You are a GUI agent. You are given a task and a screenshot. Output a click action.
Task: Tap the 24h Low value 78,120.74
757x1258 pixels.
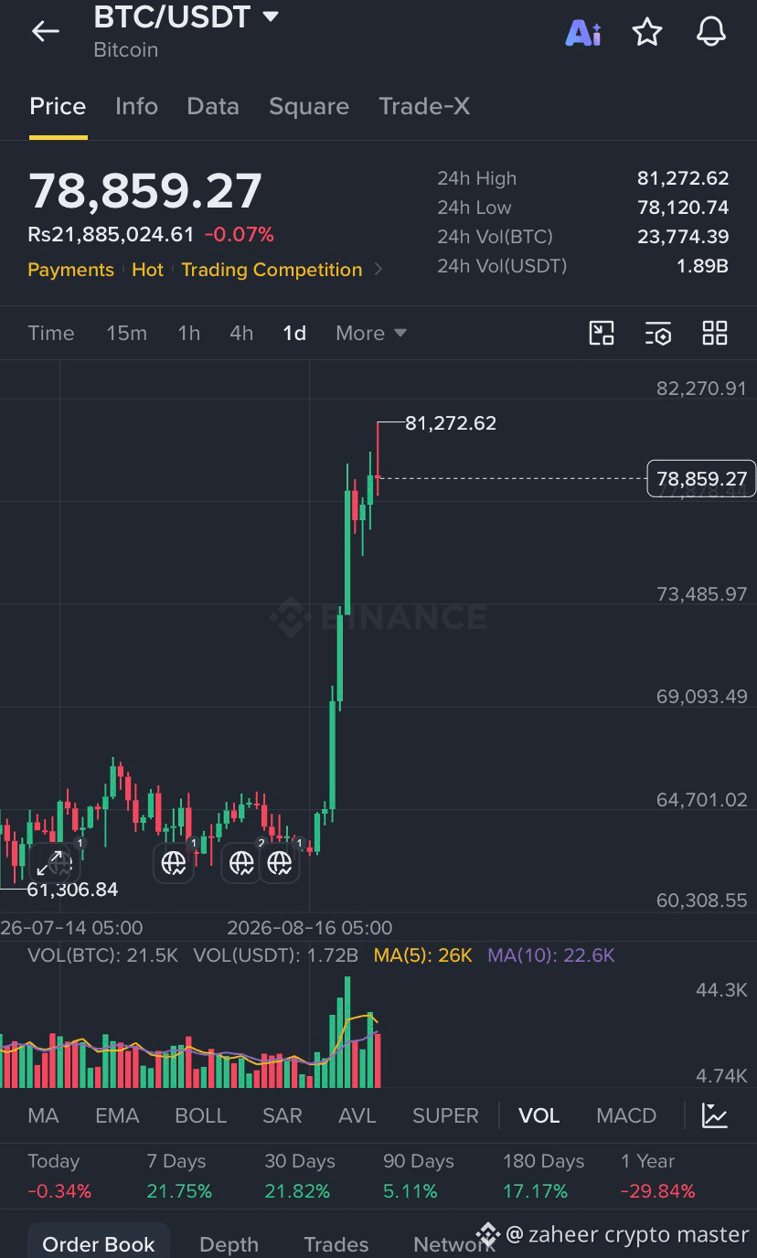pos(683,208)
